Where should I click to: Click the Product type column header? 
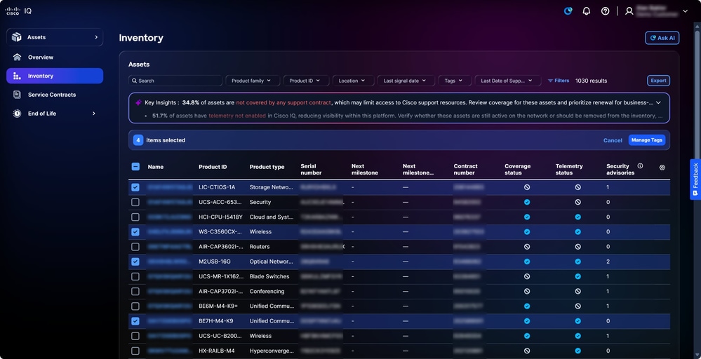click(267, 167)
